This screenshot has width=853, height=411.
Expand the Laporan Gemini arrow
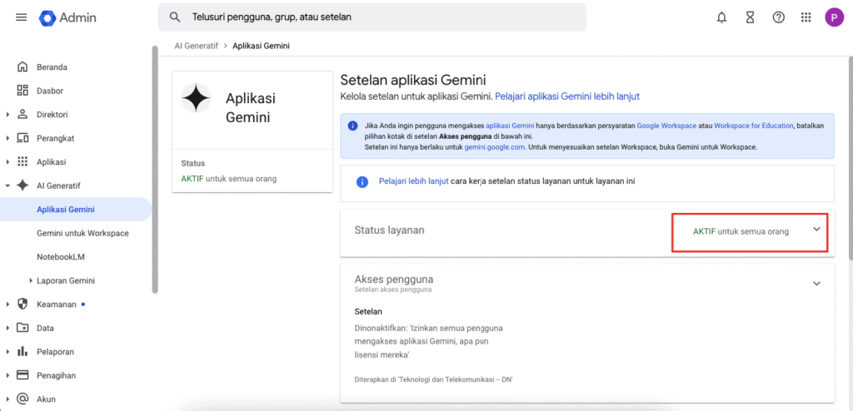[x=31, y=280]
